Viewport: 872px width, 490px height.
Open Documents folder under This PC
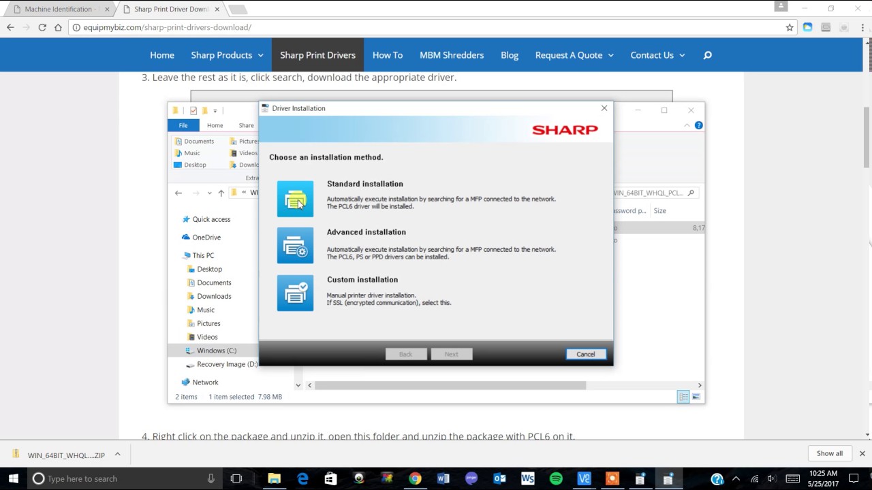209,282
